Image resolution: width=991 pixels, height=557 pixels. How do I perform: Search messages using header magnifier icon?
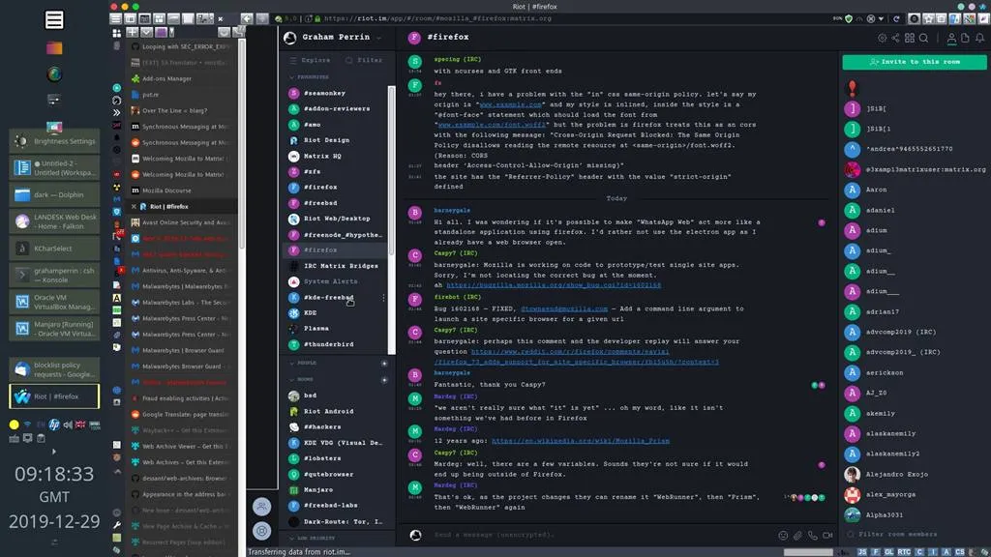coord(924,38)
